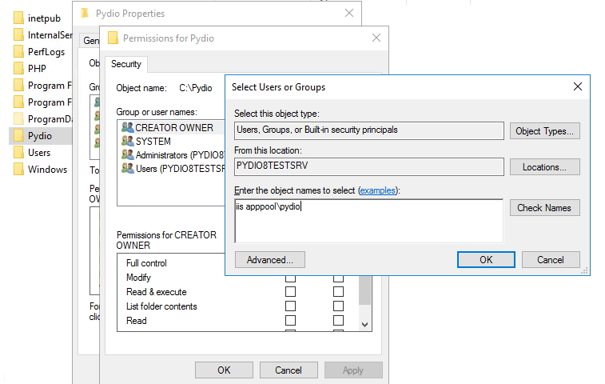Open the inetpub folder icon
This screenshot has width=605, height=384.
[18, 18]
